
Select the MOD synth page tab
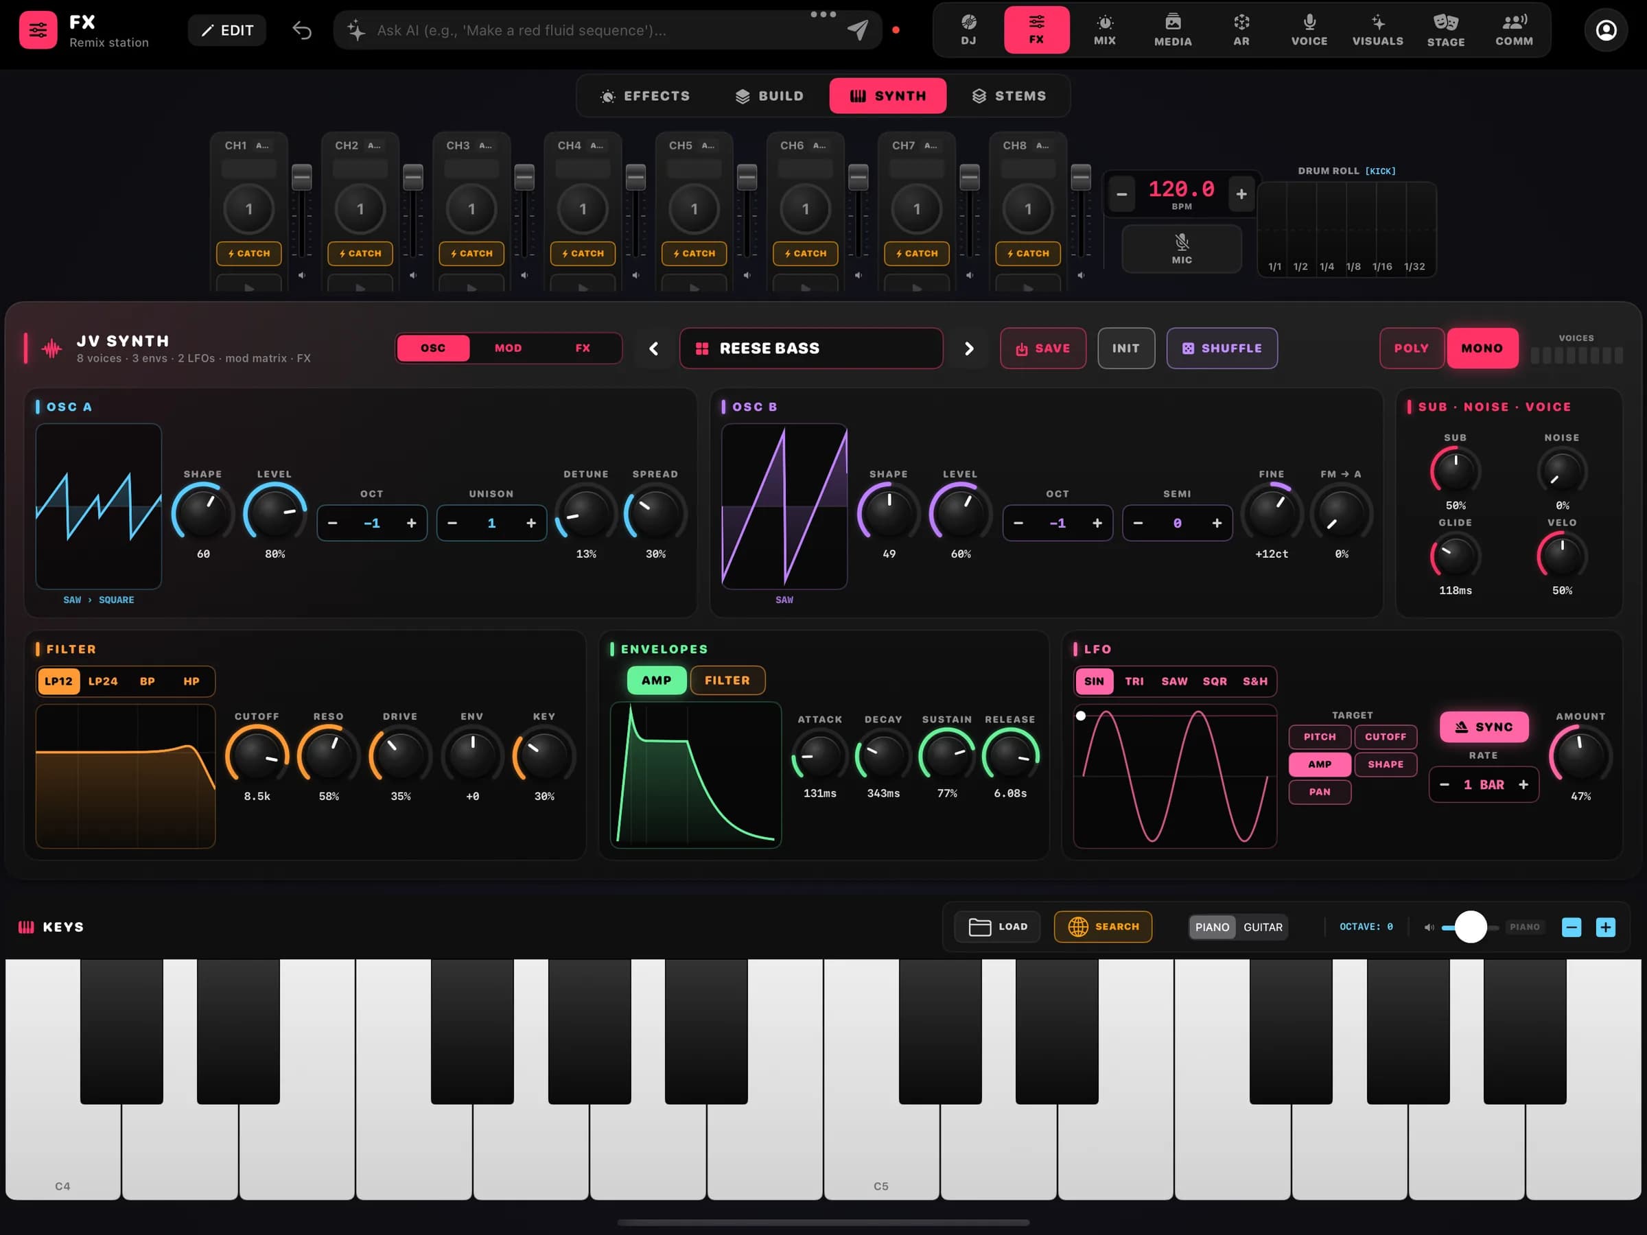[x=509, y=349]
